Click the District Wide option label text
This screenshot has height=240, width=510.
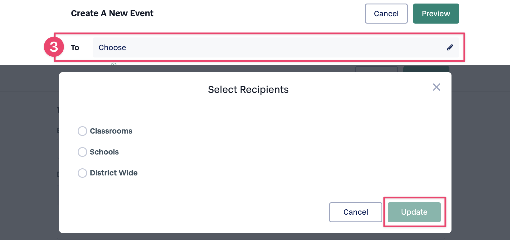114,173
